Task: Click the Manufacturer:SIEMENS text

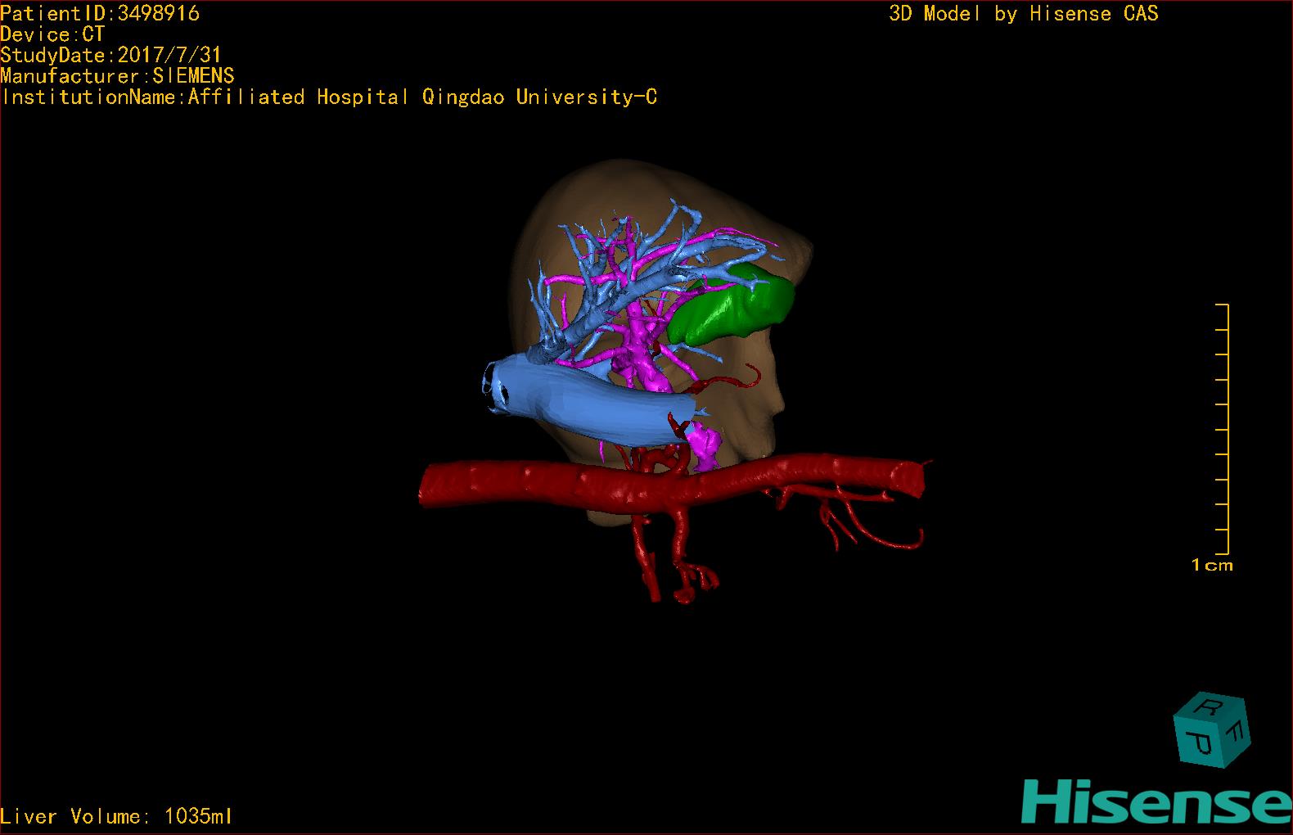Action: (118, 76)
